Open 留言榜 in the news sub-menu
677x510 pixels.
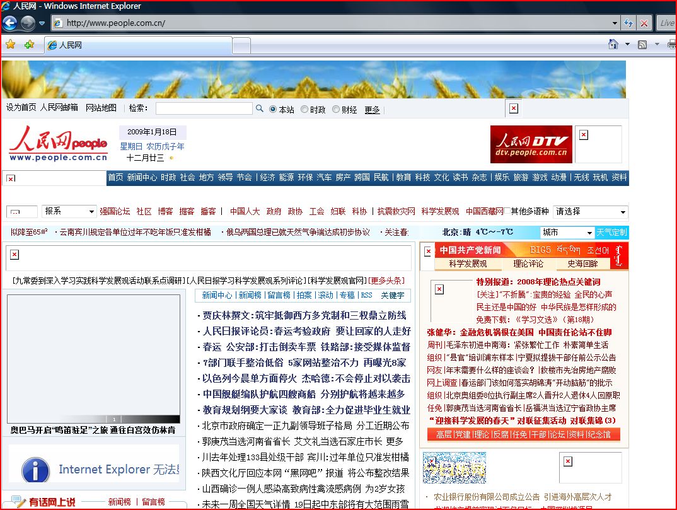click(x=279, y=296)
